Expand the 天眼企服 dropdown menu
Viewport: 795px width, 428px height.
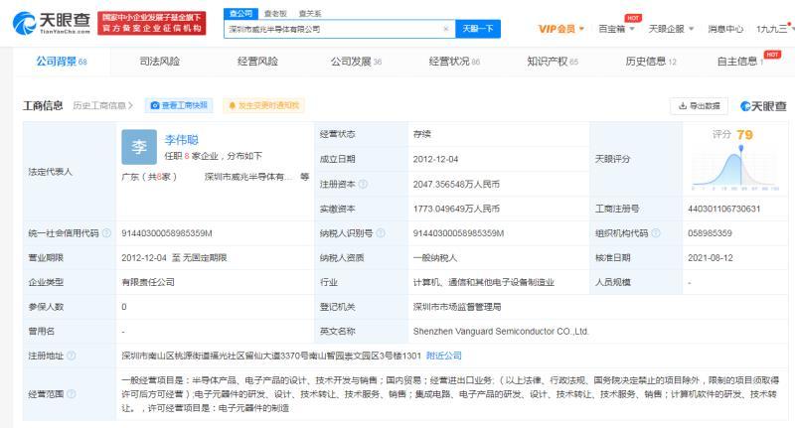tap(671, 30)
